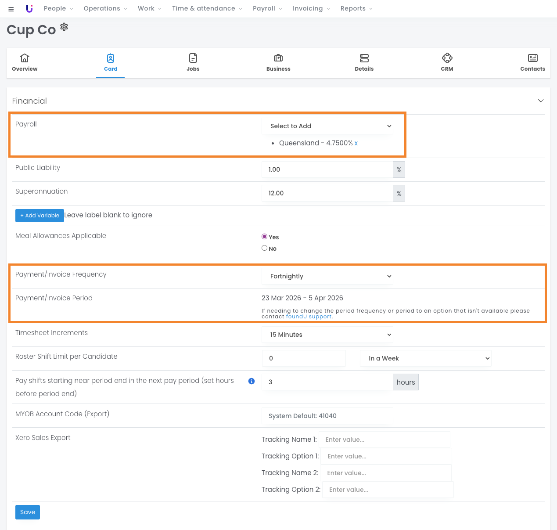Open the Details section icon
The image size is (557, 530).
[364, 58]
